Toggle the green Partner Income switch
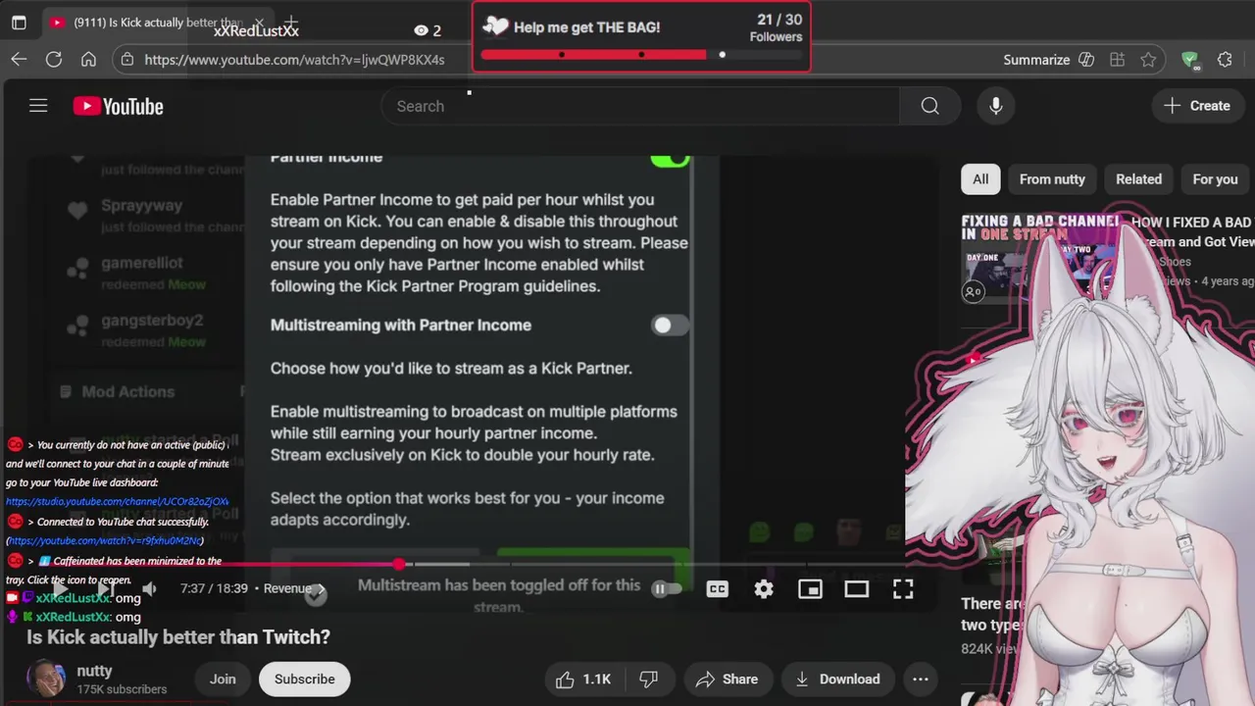This screenshot has height=706, width=1255. pyautogui.click(x=671, y=160)
